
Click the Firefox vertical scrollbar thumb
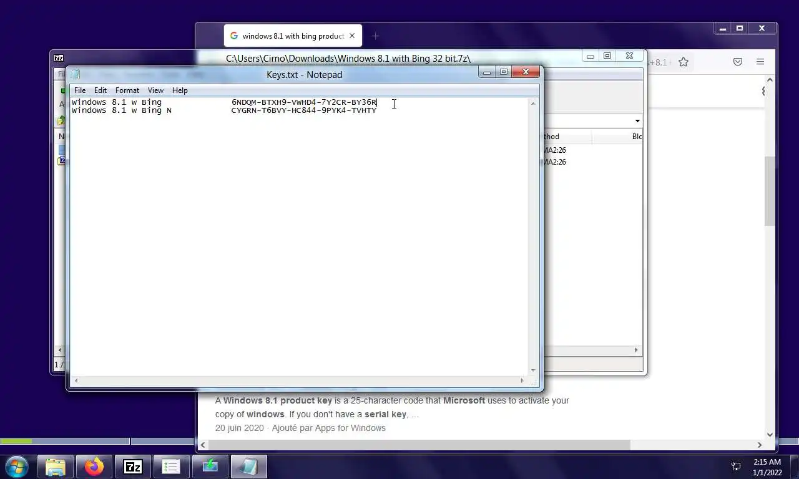[770, 191]
